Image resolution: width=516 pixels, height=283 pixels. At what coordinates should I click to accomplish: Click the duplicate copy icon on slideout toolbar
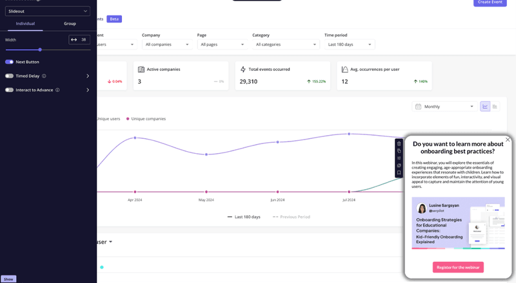399,151
